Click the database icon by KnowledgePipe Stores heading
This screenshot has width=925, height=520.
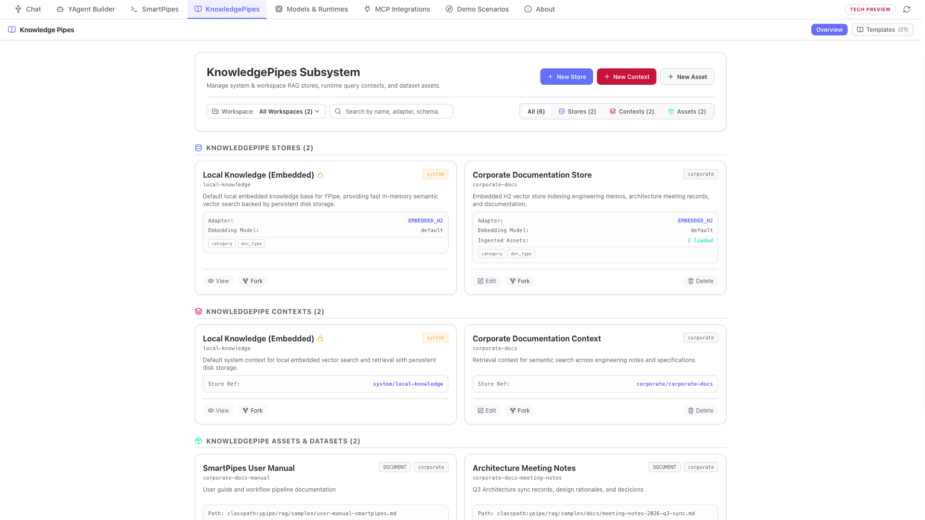click(198, 148)
